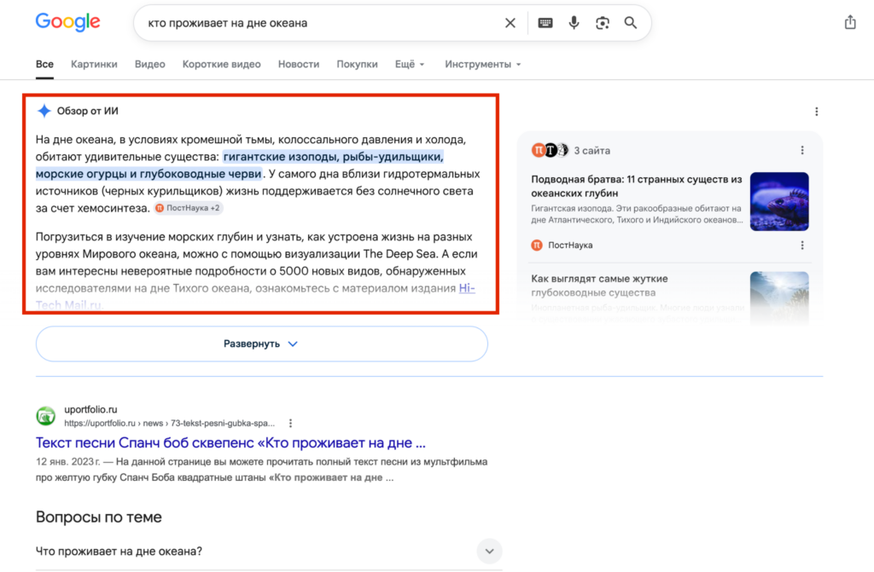Open the Инструменты dropdown
This screenshot has height=572, width=874.
coord(483,64)
